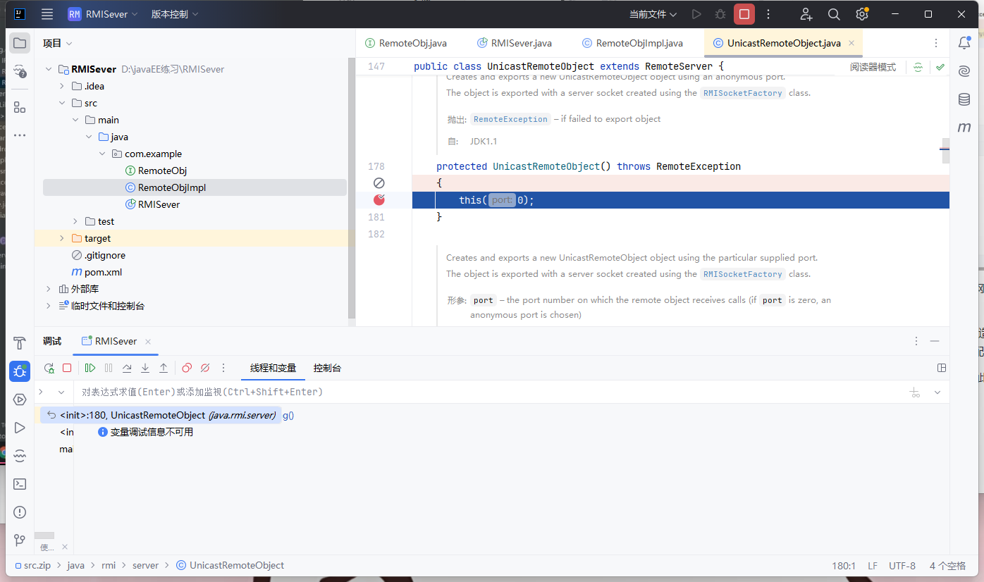Toggle Mute Breakpoints in debug toolbar

pos(205,368)
